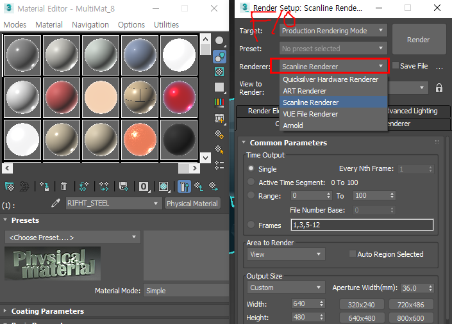Expand the Coating Parameters rollout

coord(47,311)
